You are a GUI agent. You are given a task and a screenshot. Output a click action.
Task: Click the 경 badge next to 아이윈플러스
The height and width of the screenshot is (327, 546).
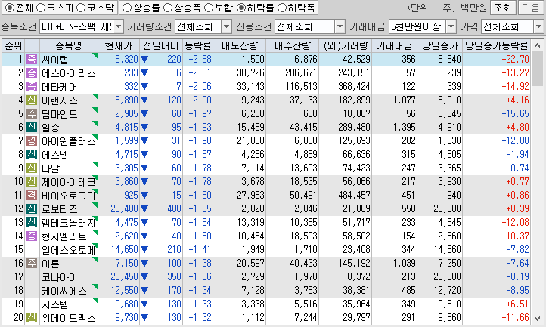pyautogui.click(x=32, y=141)
